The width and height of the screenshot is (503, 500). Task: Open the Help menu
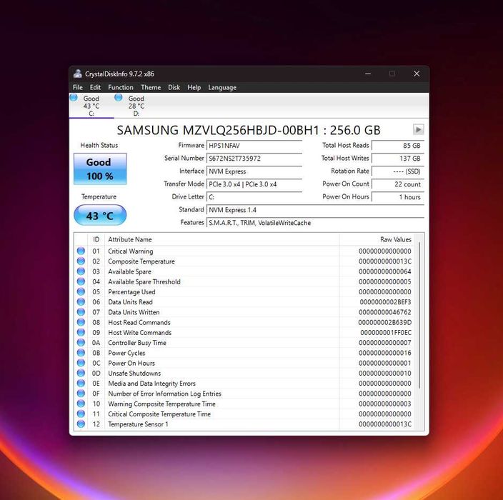point(194,87)
